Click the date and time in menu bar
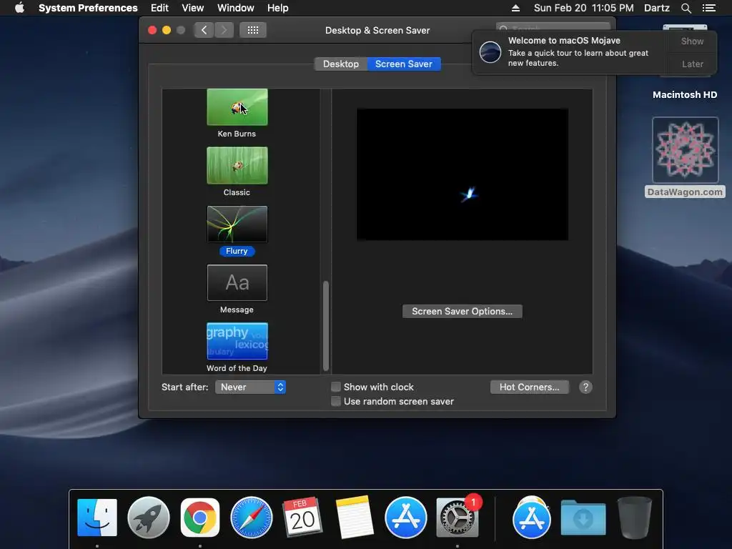Screen dimensions: 732x549 tap(583, 8)
